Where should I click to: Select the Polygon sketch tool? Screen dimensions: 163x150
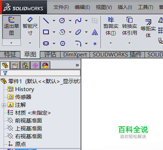coord(62,44)
